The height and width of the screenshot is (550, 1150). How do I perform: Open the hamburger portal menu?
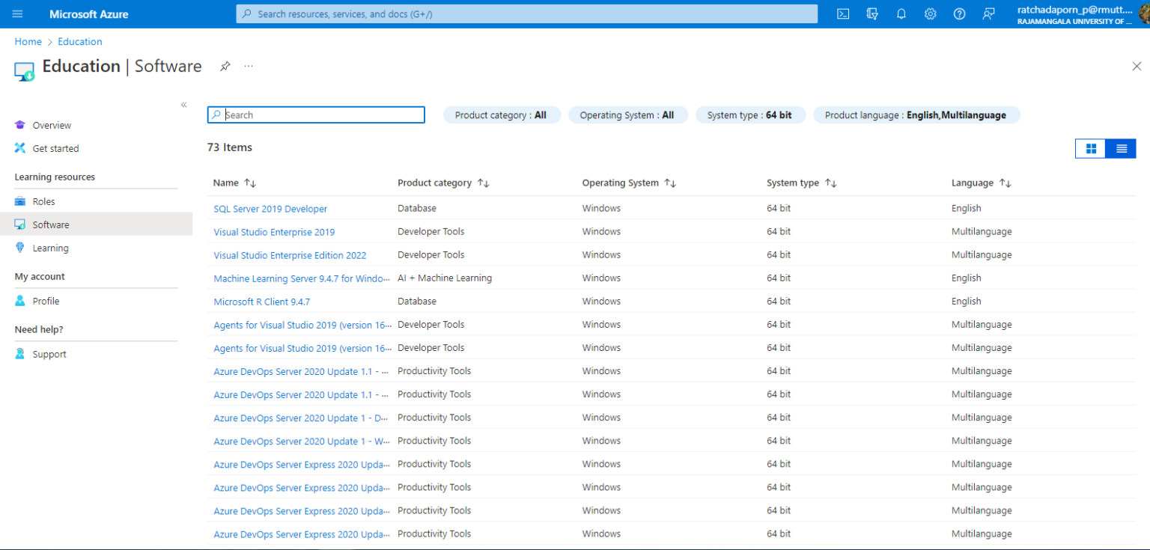click(x=17, y=14)
